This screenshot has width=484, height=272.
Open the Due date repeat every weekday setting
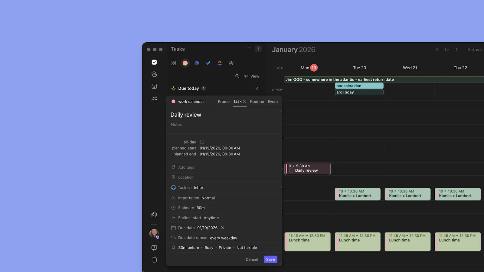pos(223,238)
